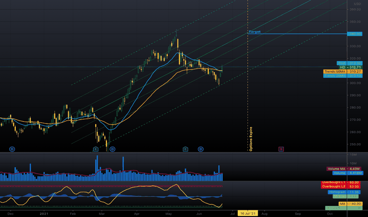Screen dimensions: 368x217
Task: Click the Apr label on time axis
Action: 137,214
